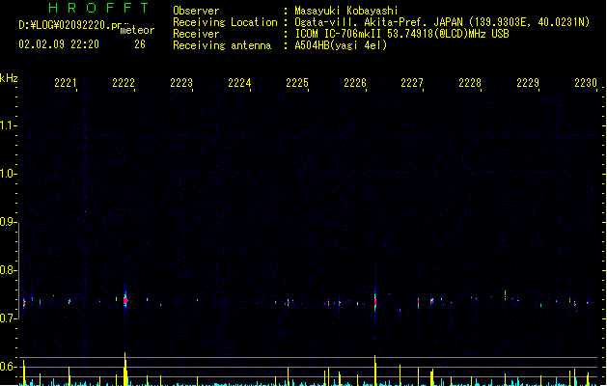Screen dimensions: 607x386
Task: Click the strong meteor echo after 2226
Action: tap(375, 300)
